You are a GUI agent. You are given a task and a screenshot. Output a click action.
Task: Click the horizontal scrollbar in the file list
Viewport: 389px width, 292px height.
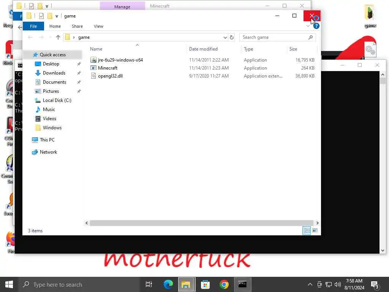tap(201, 223)
